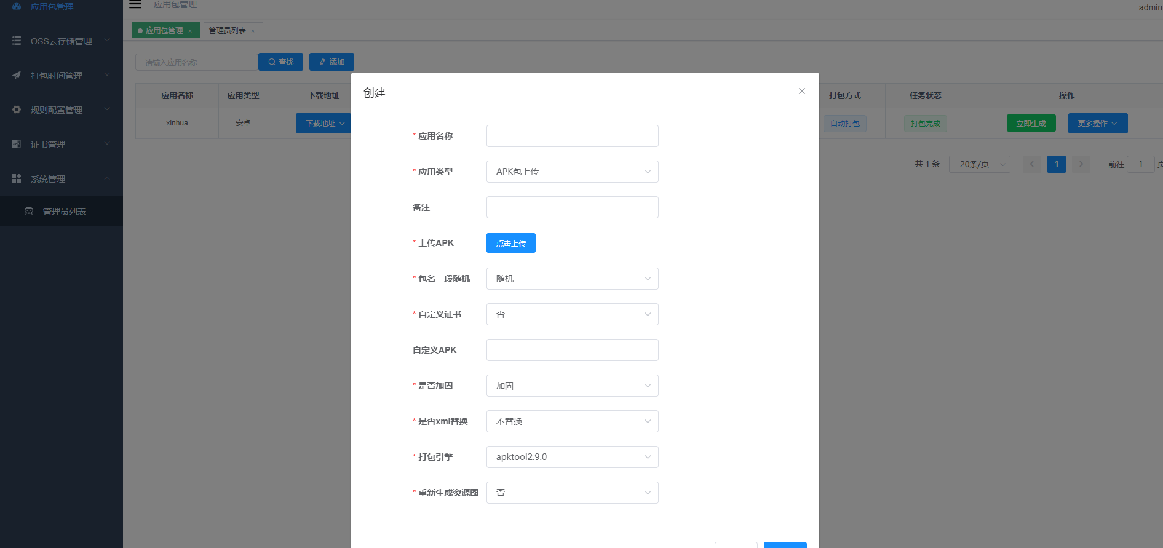1163x548 pixels.
Task: Open the 更多操作 dropdown button
Action: point(1098,123)
